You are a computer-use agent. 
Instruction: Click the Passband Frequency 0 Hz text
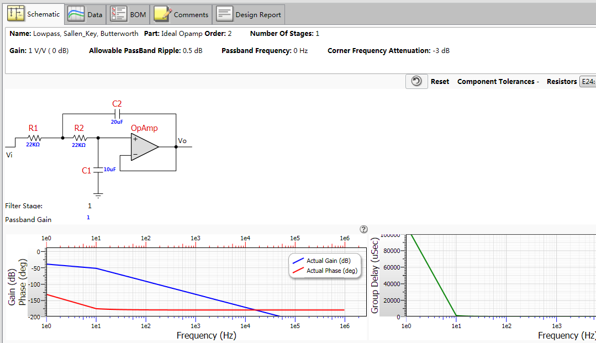pos(265,51)
